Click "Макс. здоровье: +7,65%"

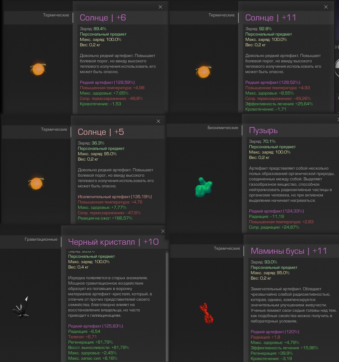[104, 93]
